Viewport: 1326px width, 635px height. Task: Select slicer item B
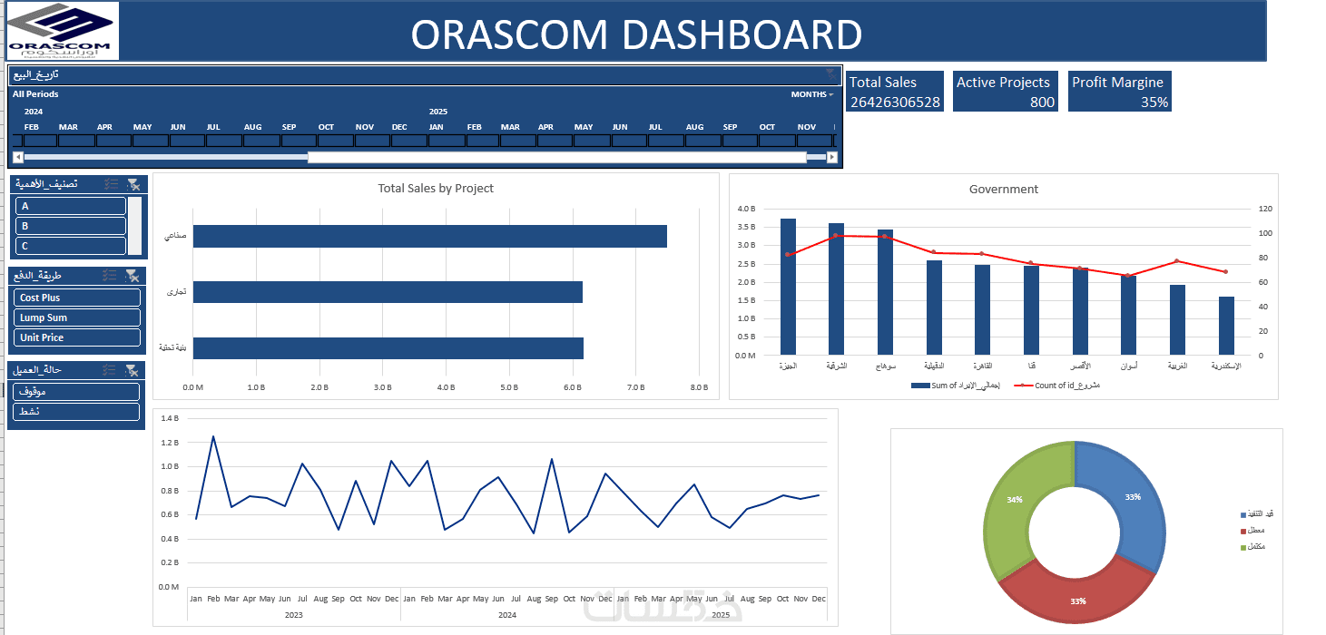[x=71, y=226]
